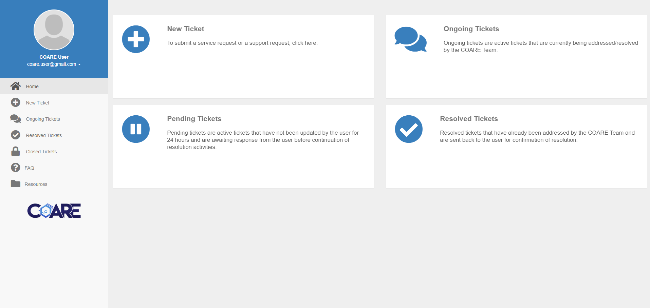The image size is (650, 308).
Task: Click the COARE User name label
Action: point(54,57)
